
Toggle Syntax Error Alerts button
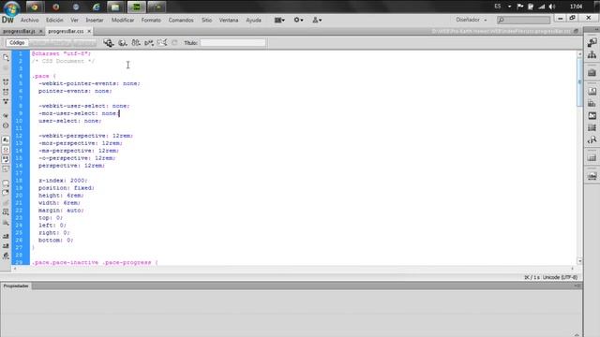pyautogui.click(x=6, y=168)
